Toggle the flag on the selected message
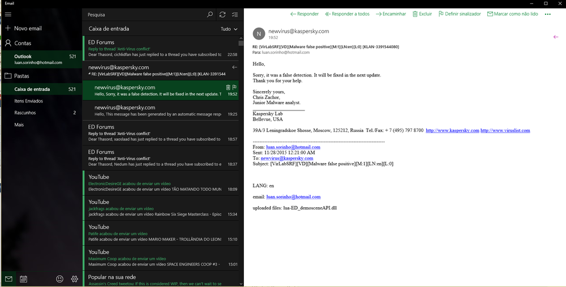 click(x=234, y=87)
